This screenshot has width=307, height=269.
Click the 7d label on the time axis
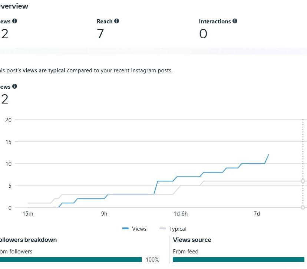[257, 214]
